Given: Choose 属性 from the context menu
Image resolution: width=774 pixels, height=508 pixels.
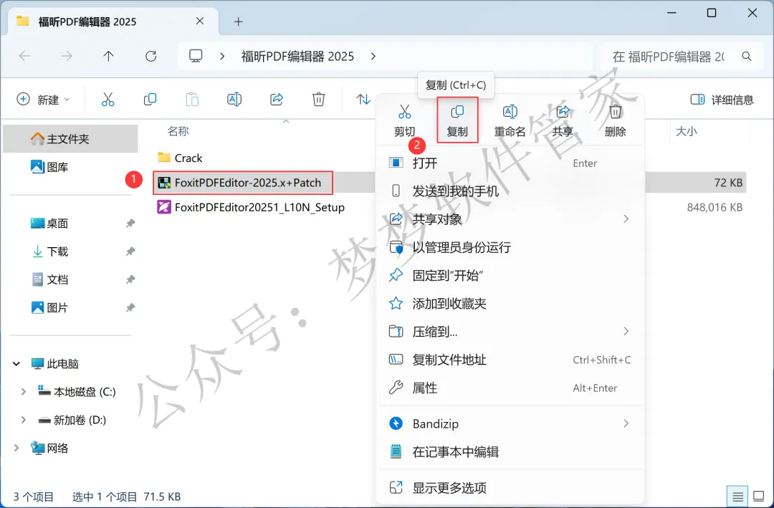Looking at the screenshot, I should [x=510, y=388].
